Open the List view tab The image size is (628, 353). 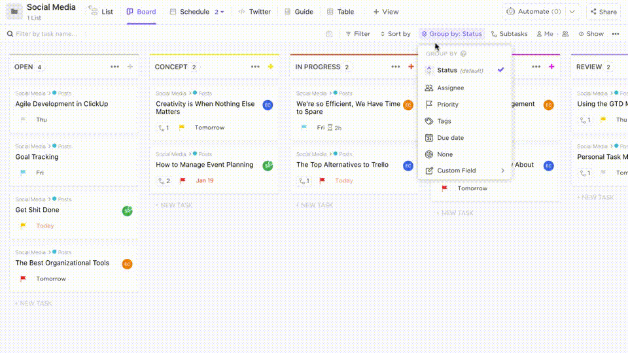pos(101,12)
